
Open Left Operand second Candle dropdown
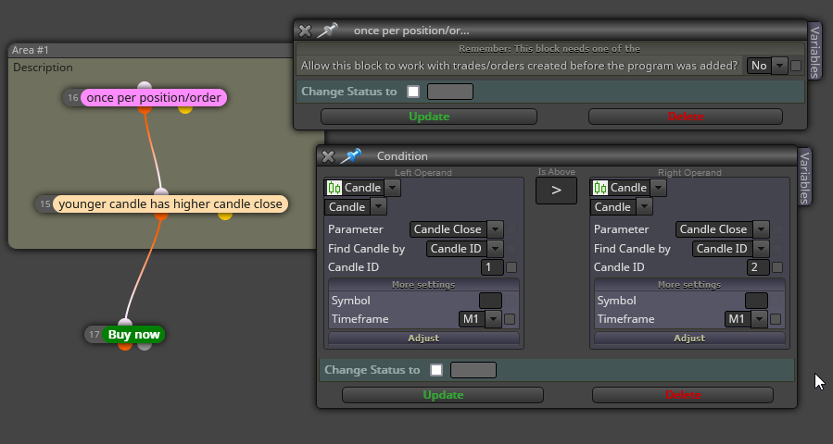(356, 207)
